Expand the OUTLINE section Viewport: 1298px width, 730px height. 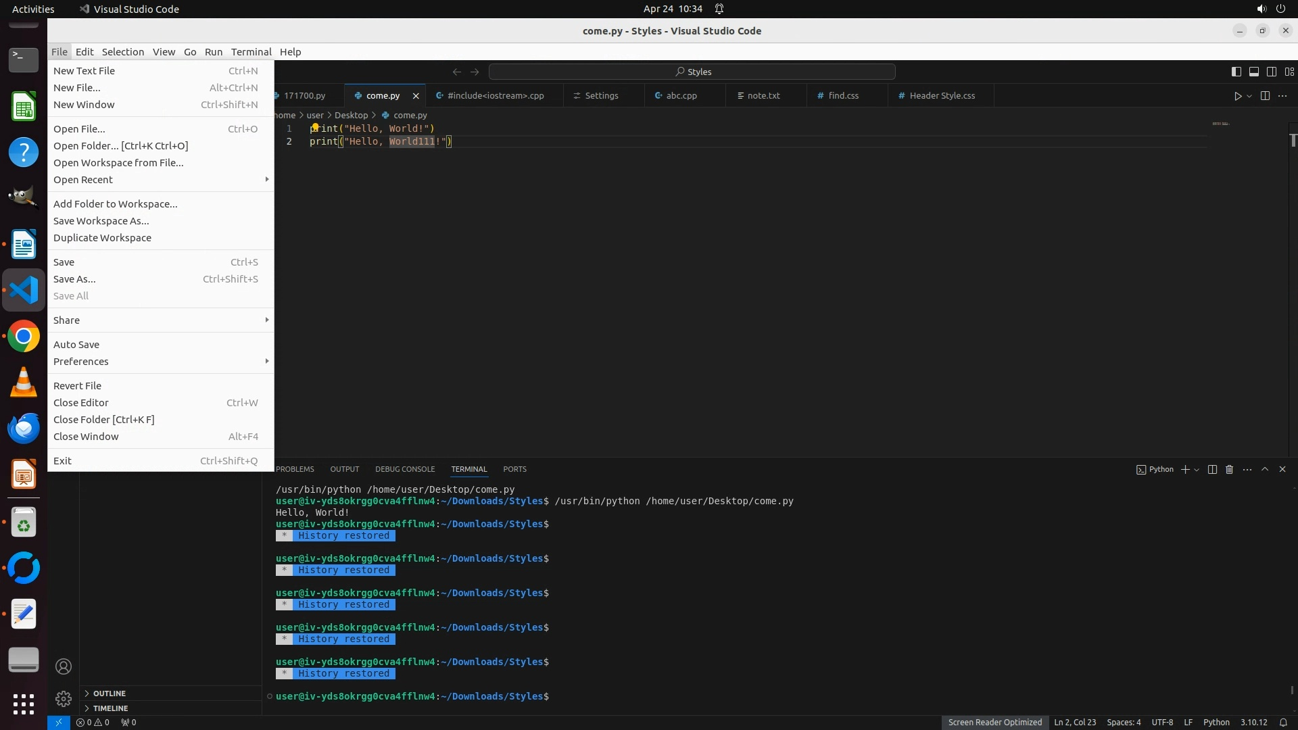(109, 693)
